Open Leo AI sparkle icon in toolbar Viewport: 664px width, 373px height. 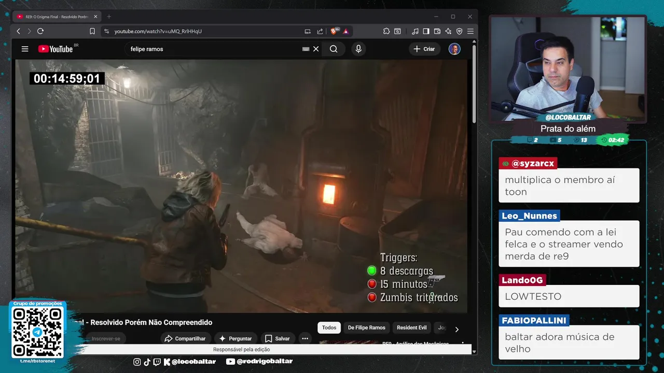pos(448,31)
